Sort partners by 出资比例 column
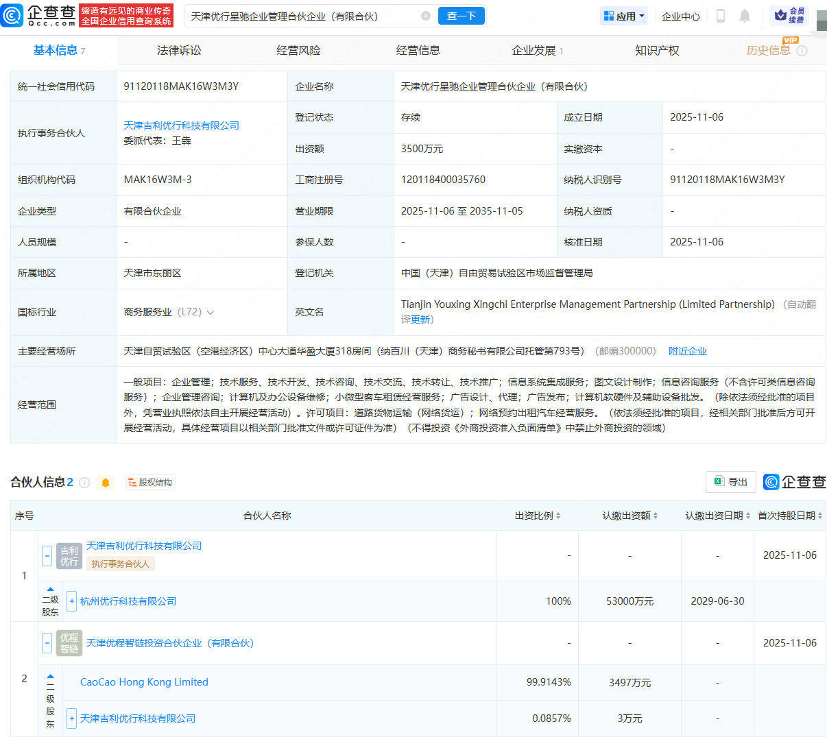827x737 pixels. coord(538,516)
